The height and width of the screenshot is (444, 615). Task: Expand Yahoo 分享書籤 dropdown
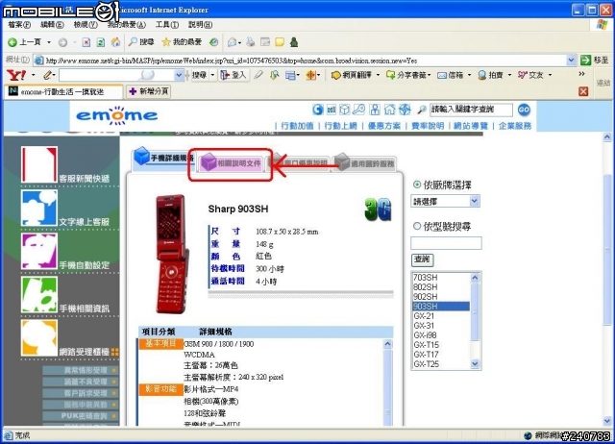(x=430, y=75)
